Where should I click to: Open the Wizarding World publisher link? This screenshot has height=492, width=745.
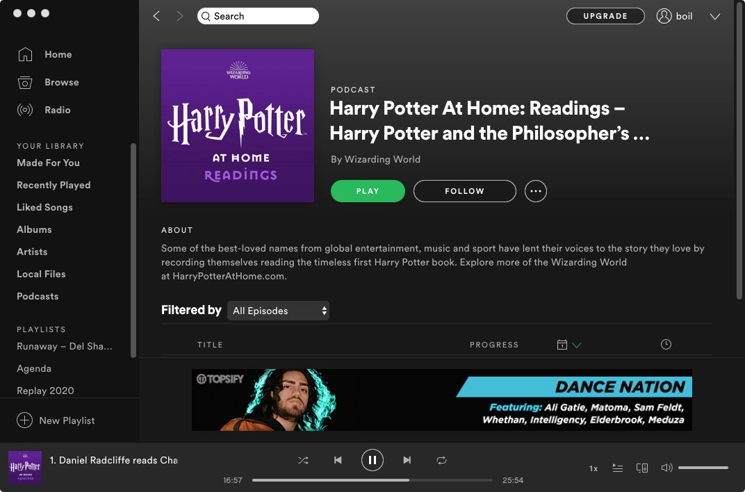click(382, 160)
